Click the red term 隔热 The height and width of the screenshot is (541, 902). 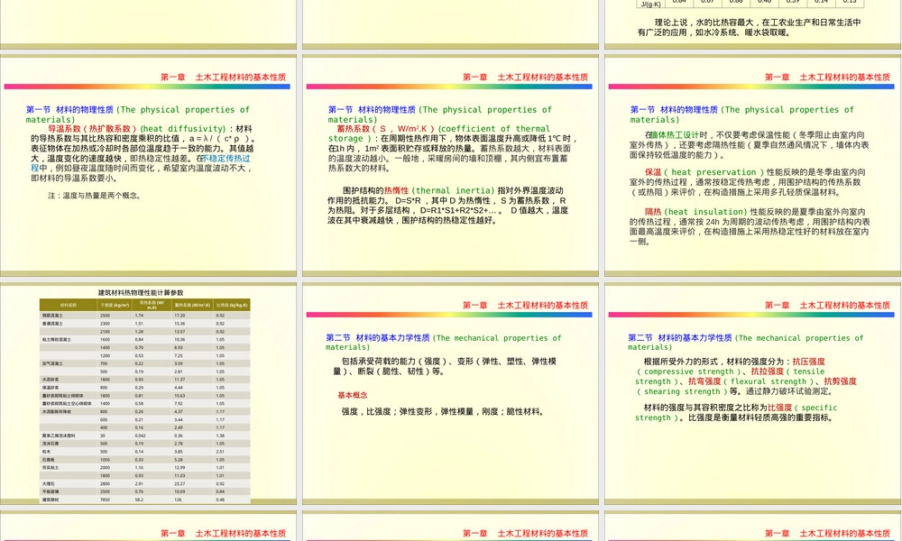point(653,212)
